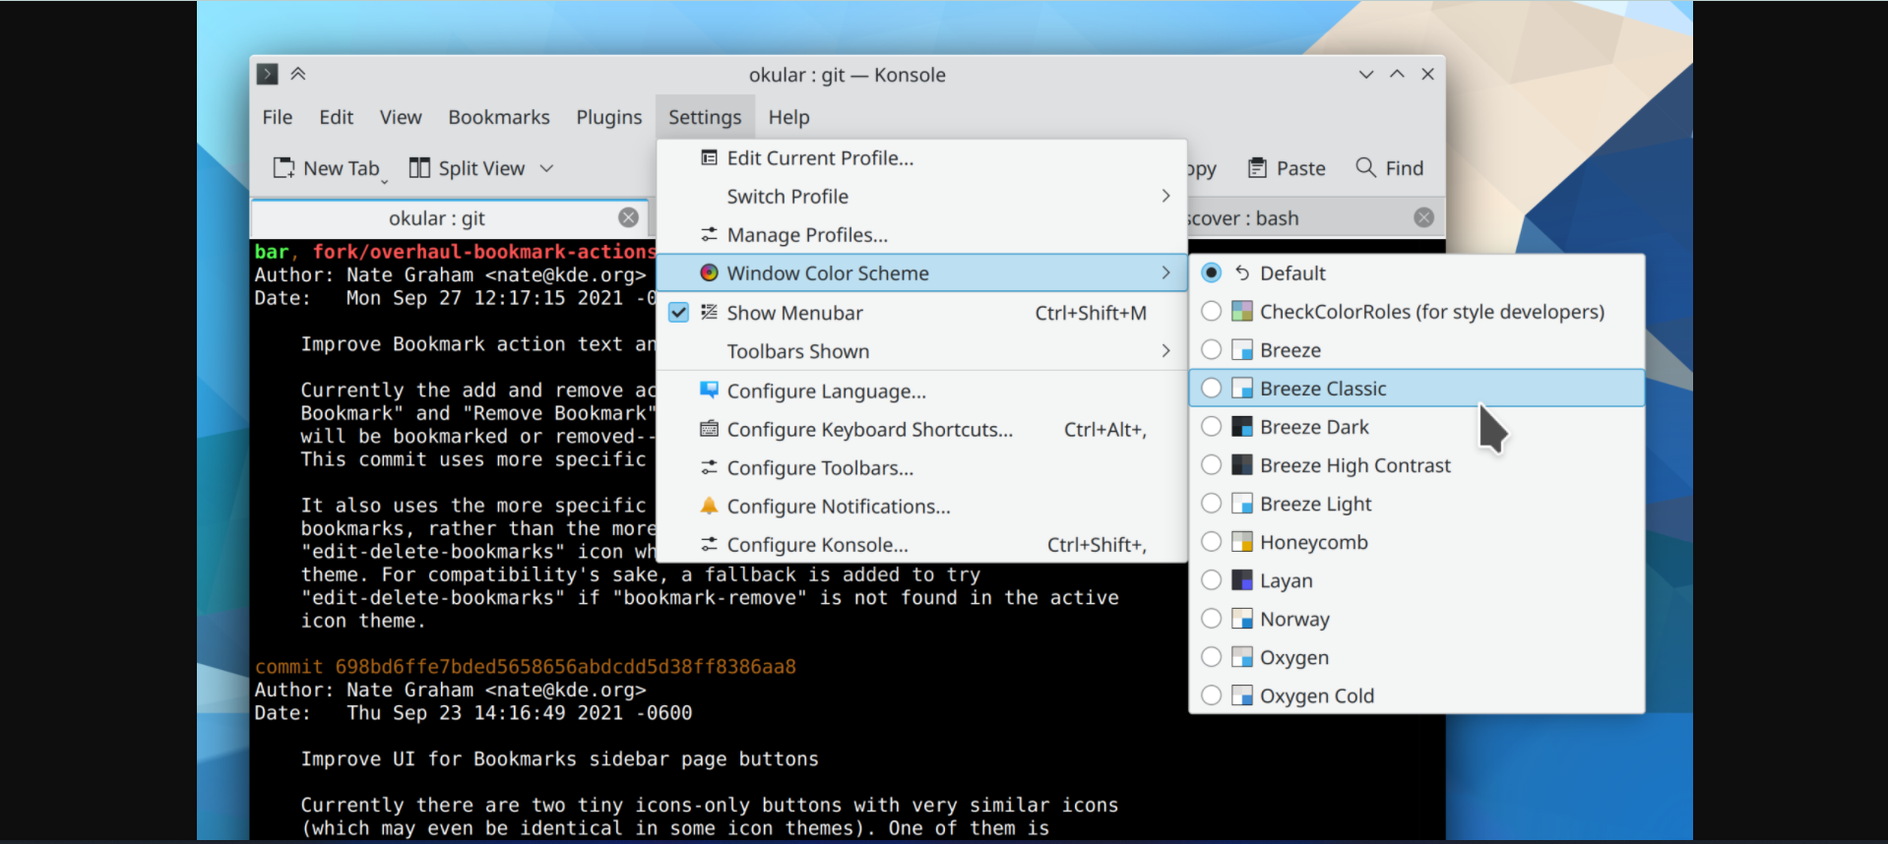Screen dimensions: 1888x844
Task: Close the okular : git tab
Action: coord(628,217)
